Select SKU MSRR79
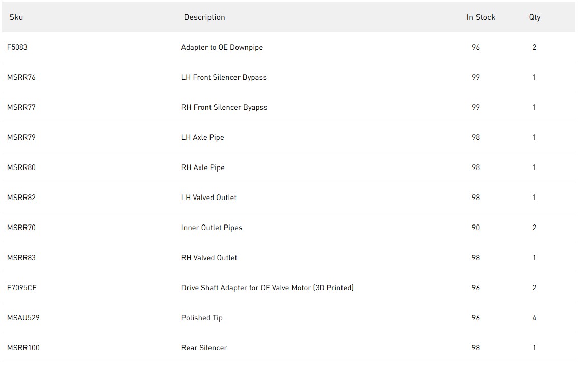The height and width of the screenshot is (365, 578). pyautogui.click(x=21, y=137)
